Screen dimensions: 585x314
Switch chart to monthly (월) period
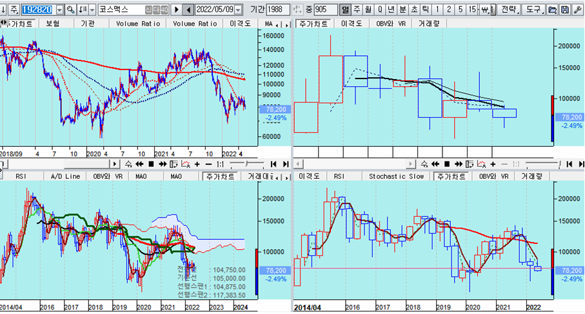(x=368, y=10)
